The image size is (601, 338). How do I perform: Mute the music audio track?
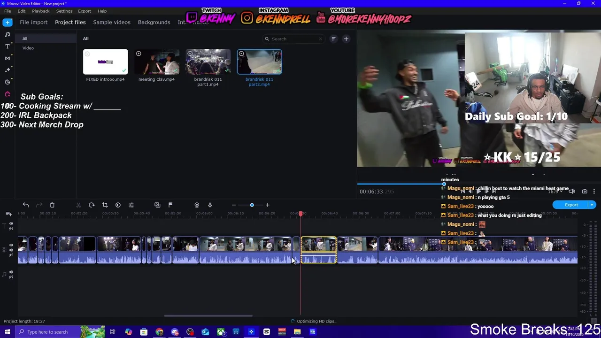click(11, 272)
